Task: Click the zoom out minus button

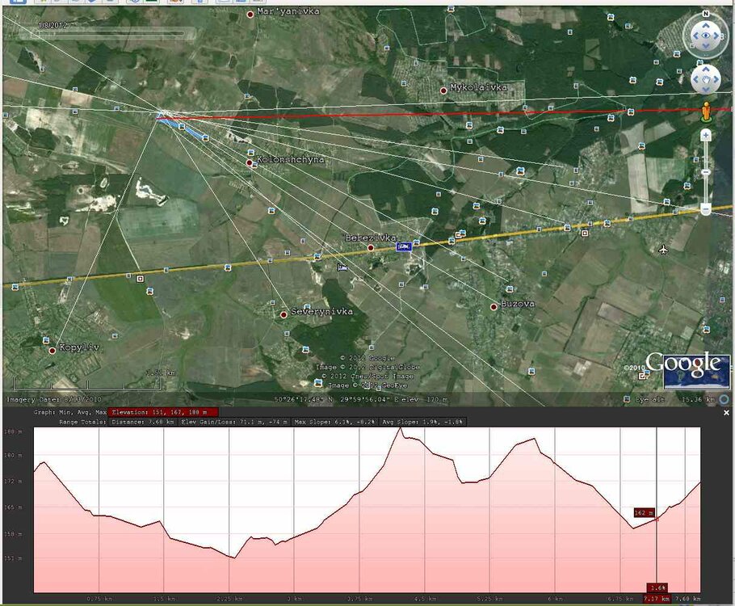Action: click(x=706, y=208)
